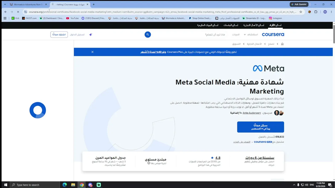The image size is (335, 188).
Task: Click the Join for Free (اشترك مجانًا) button
Action: (59, 34)
